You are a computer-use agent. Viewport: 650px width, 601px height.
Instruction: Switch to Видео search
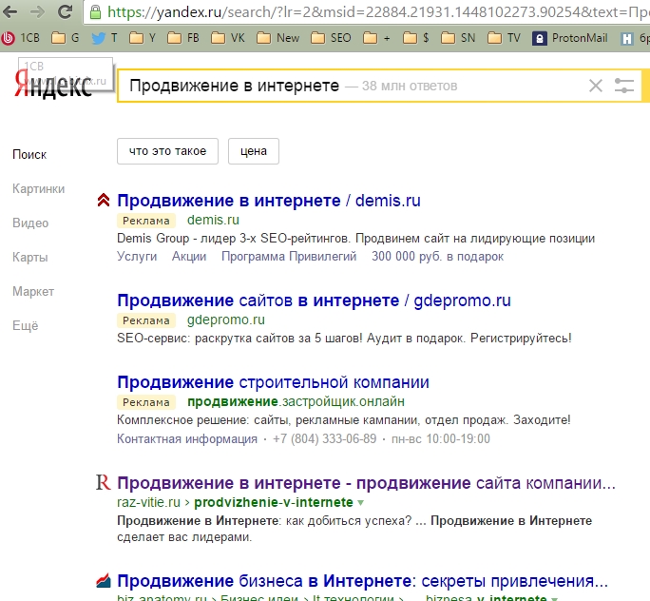[30, 223]
